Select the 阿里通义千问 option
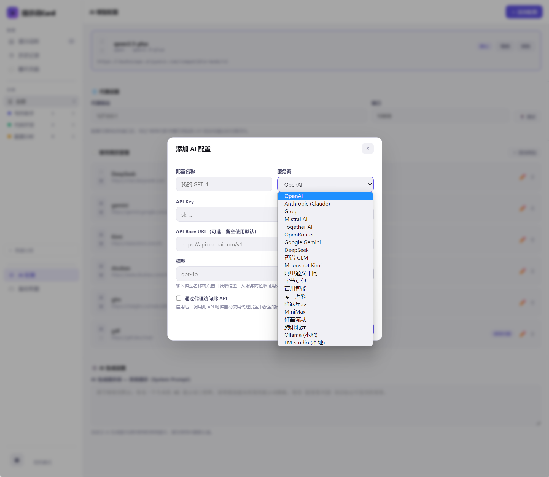This screenshot has height=477, width=549. (x=325, y=273)
